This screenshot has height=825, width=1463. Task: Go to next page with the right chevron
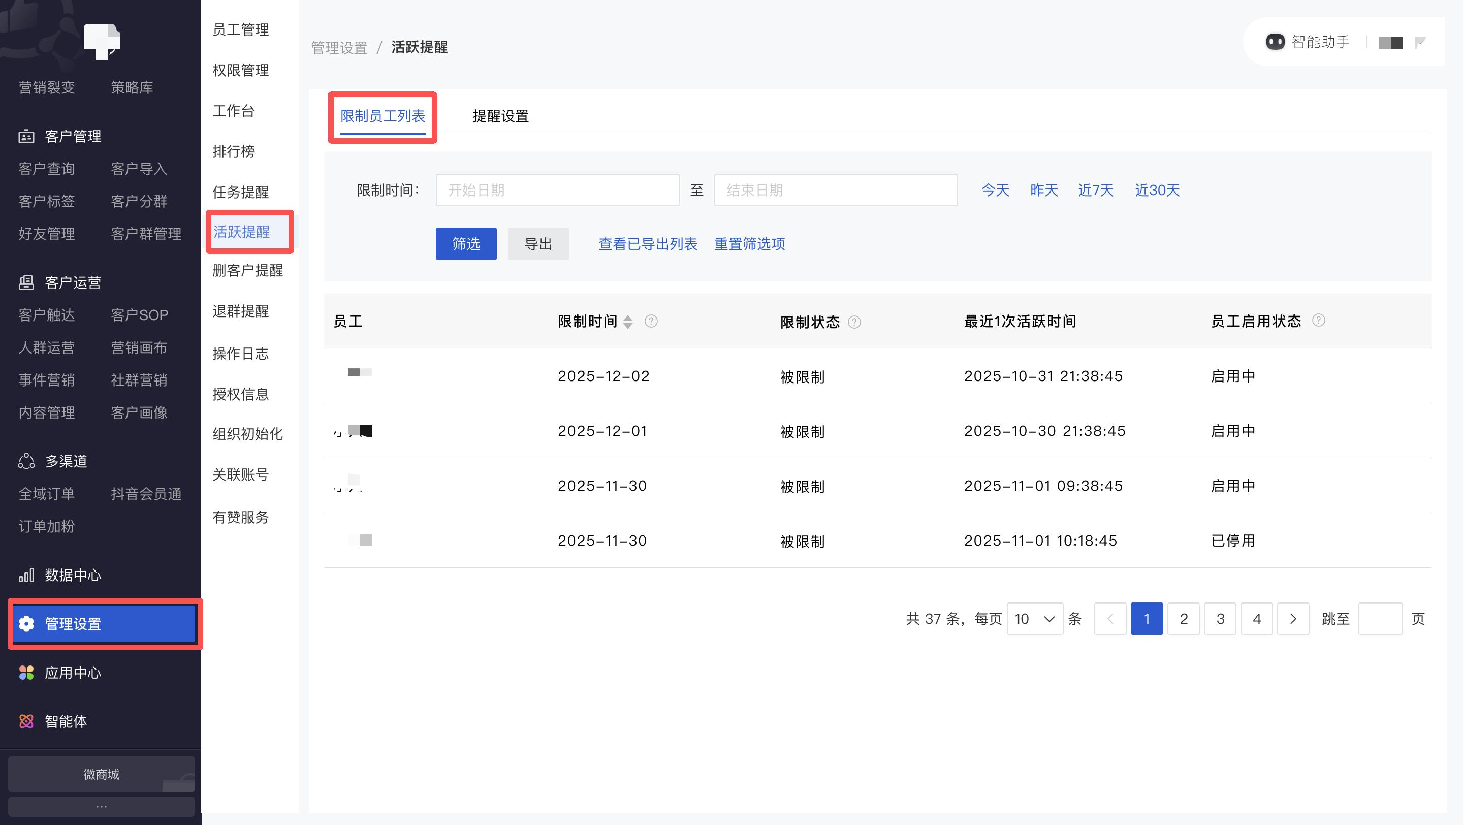pyautogui.click(x=1293, y=619)
